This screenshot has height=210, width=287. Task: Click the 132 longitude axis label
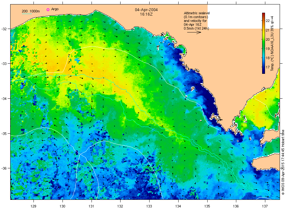coord(120,206)
